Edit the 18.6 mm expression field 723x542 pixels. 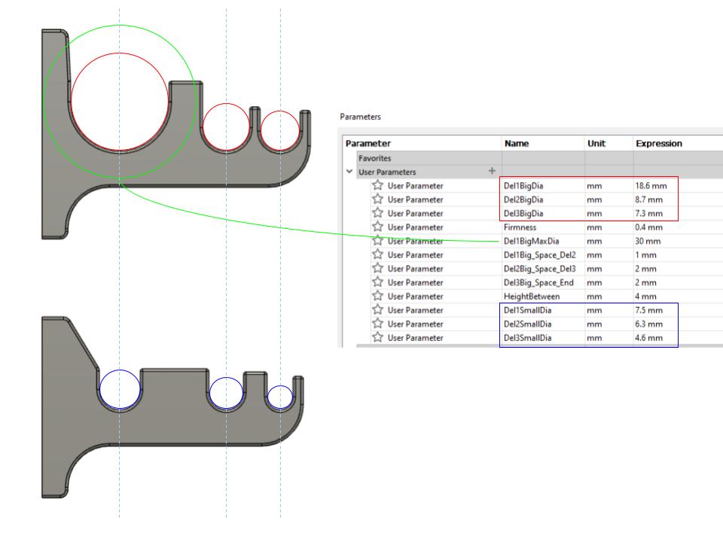pyautogui.click(x=649, y=186)
